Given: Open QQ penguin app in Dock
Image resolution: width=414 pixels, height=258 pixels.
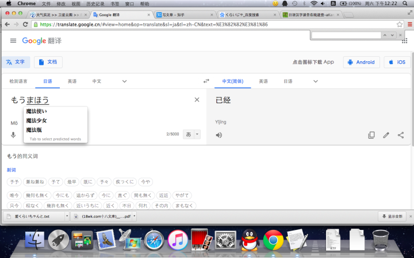Looking at the screenshot, I should coord(249,240).
